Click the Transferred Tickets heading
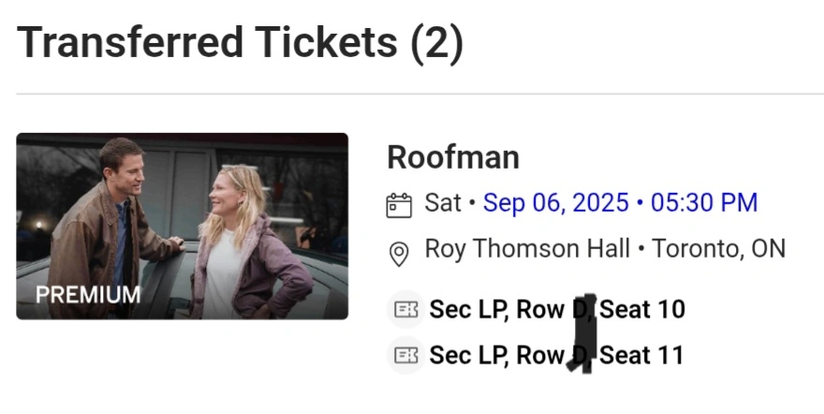Viewport: 824px width, 414px height. (206, 43)
